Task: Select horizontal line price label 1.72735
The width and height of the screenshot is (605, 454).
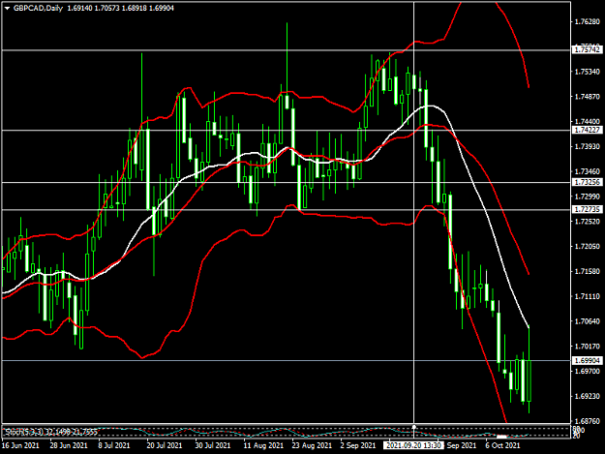Action: click(x=588, y=209)
